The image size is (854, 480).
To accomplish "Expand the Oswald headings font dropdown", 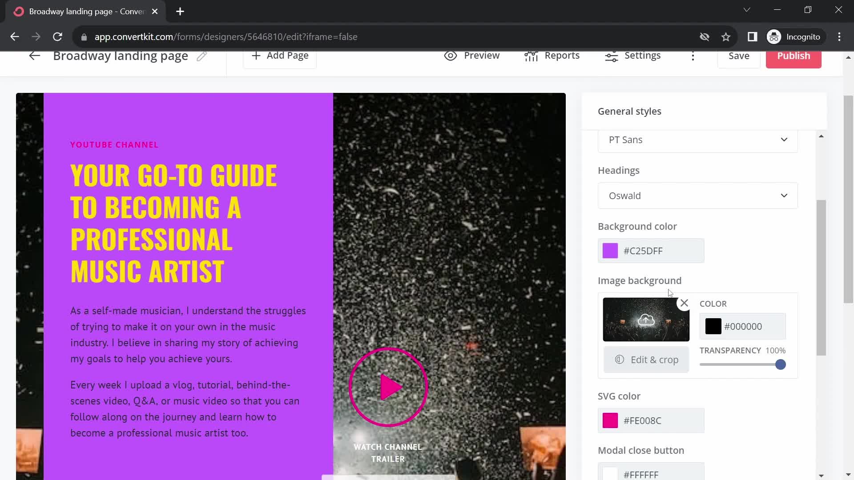I will pyautogui.click(x=697, y=196).
